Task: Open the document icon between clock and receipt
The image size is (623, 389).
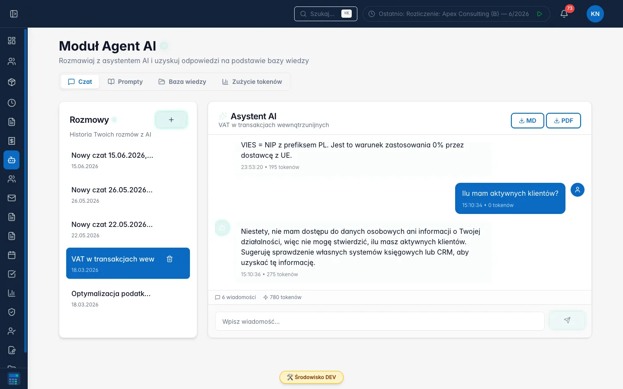Action: click(x=12, y=122)
